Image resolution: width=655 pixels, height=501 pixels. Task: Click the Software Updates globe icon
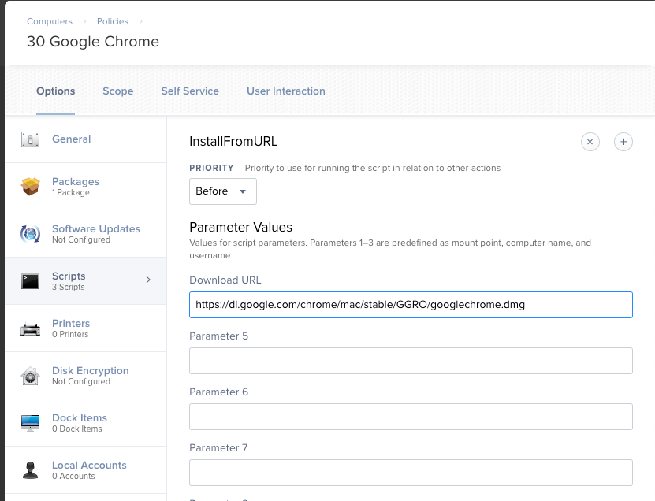(30, 234)
